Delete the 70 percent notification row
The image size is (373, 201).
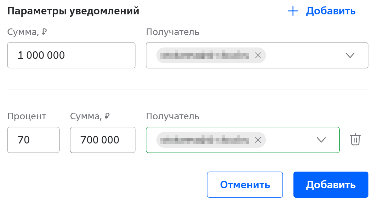tap(355, 140)
